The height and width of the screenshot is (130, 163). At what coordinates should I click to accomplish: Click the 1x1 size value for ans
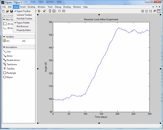(24, 41)
